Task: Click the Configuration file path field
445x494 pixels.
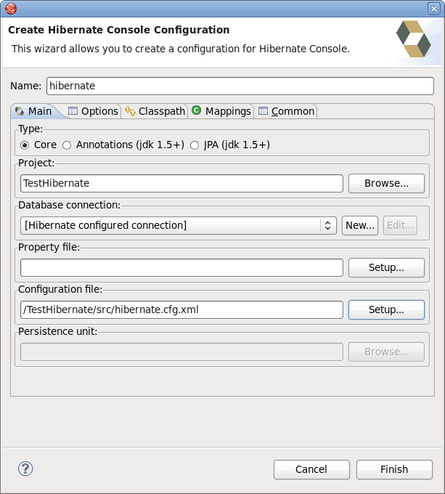Action: tap(181, 309)
